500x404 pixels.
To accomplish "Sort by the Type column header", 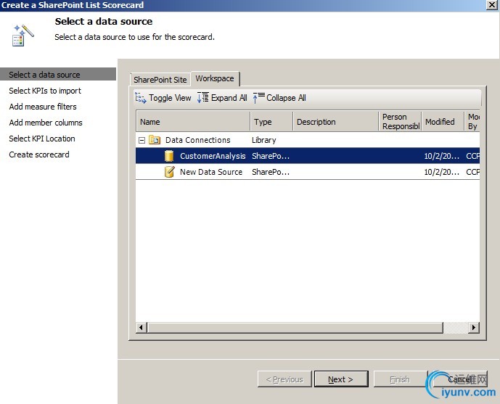I will tap(271, 121).
